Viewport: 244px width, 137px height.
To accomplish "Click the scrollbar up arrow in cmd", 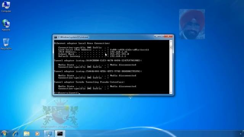I will 171,42.
